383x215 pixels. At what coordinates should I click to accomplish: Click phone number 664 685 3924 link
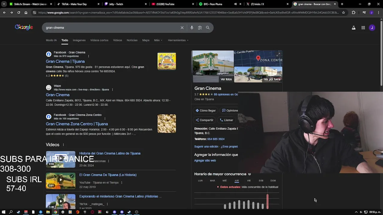click(x=216, y=139)
